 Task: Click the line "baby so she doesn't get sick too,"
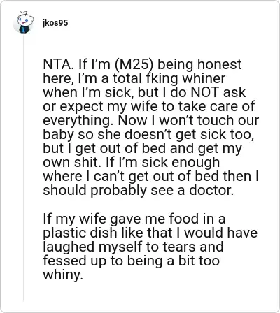tap(148, 135)
